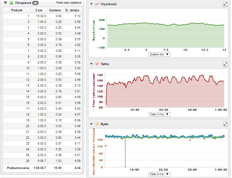232x178 pixels.
Task: Enlarge the Tętno chart with expand icon
Action: pyautogui.click(x=225, y=64)
